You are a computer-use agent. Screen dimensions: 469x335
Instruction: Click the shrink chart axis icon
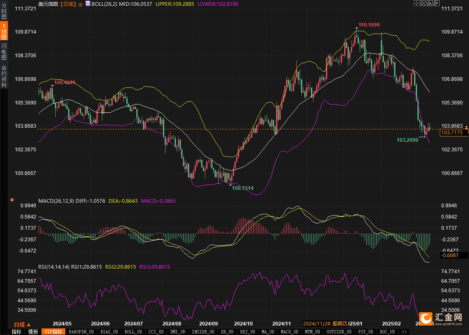pyautogui.click(x=423, y=3)
